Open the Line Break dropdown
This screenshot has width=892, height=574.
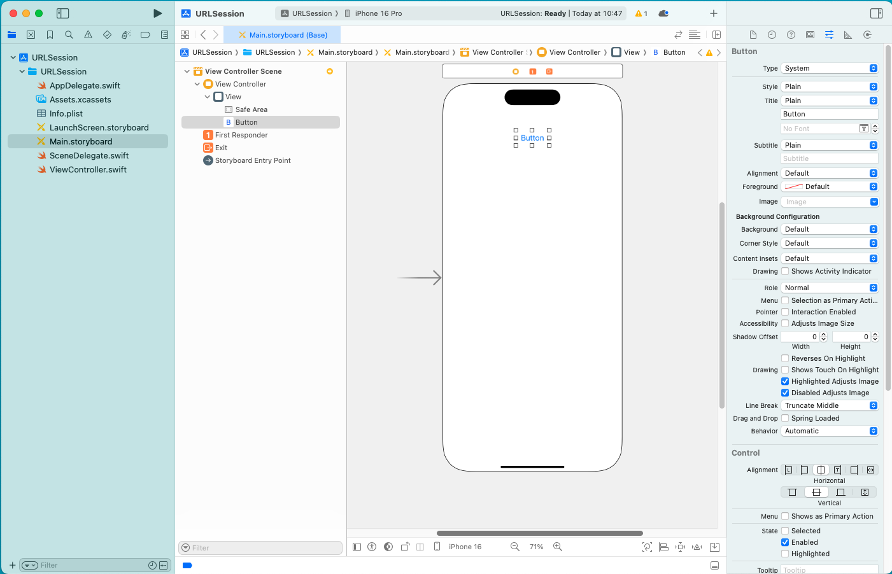[830, 405]
